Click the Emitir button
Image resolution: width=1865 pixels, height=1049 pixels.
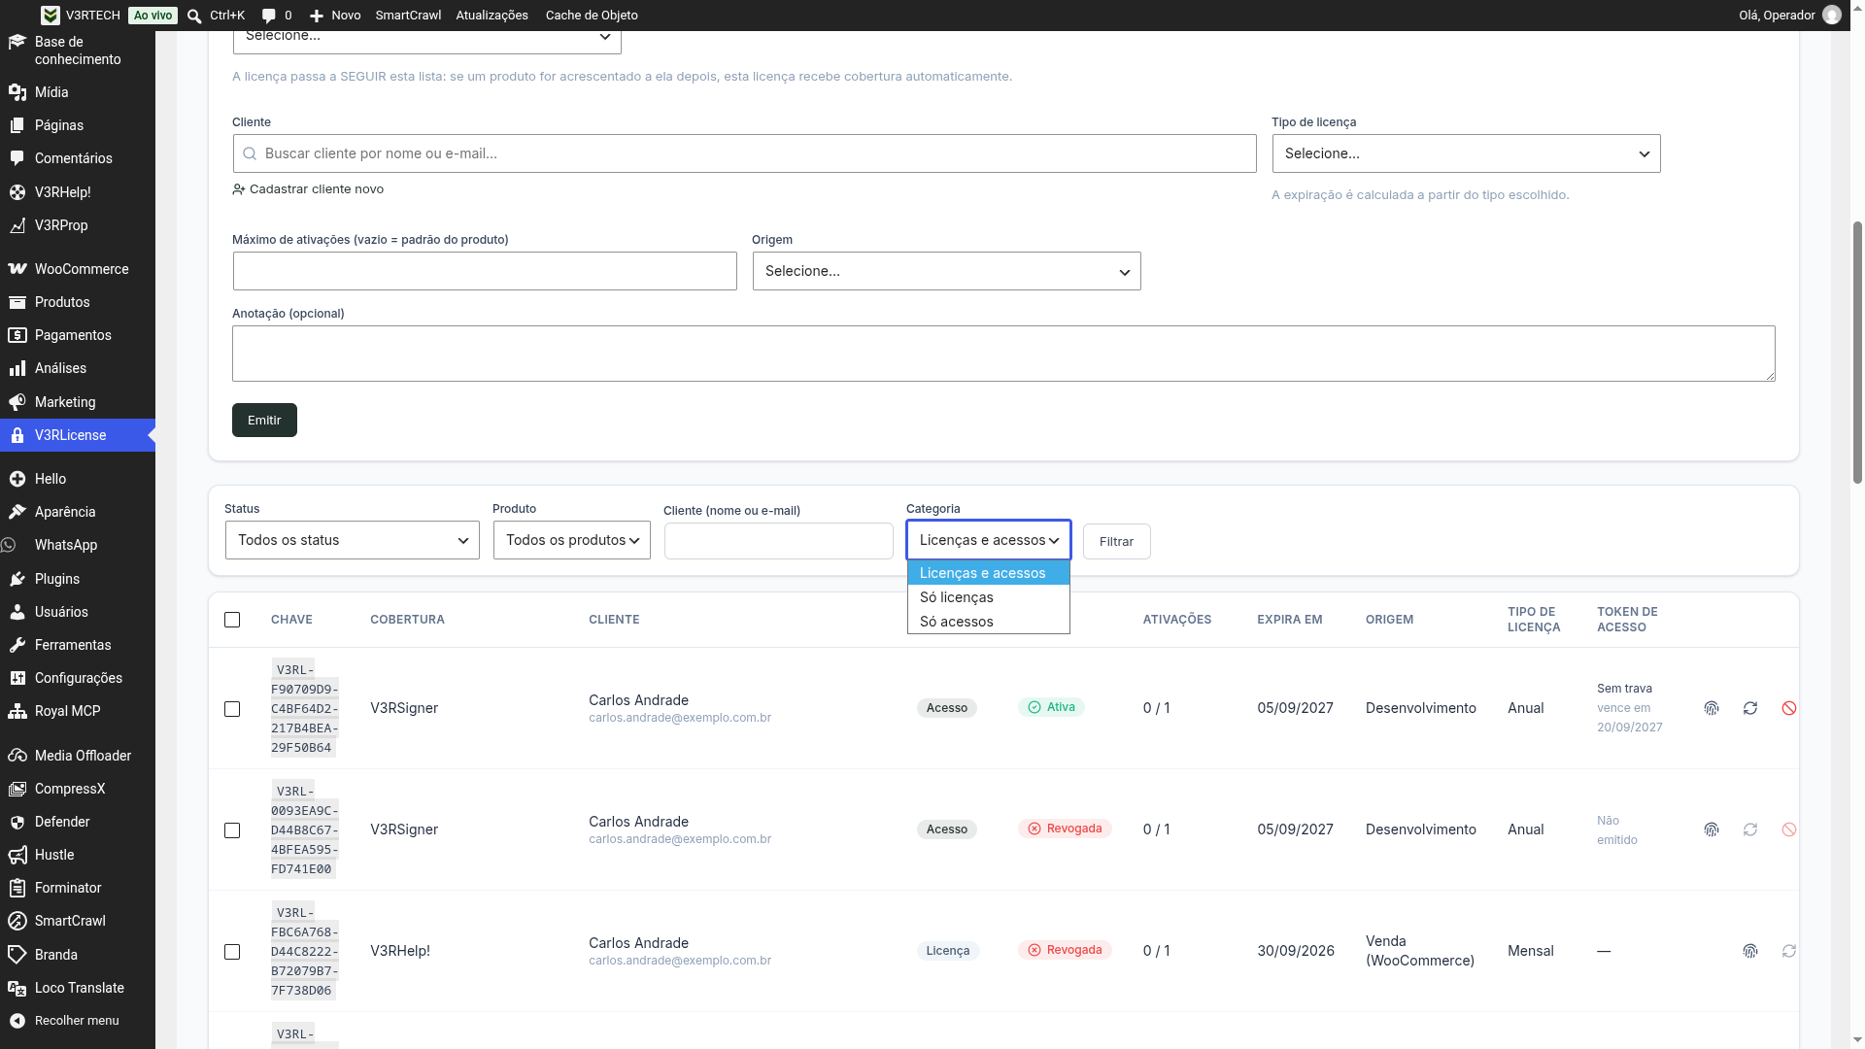click(264, 421)
